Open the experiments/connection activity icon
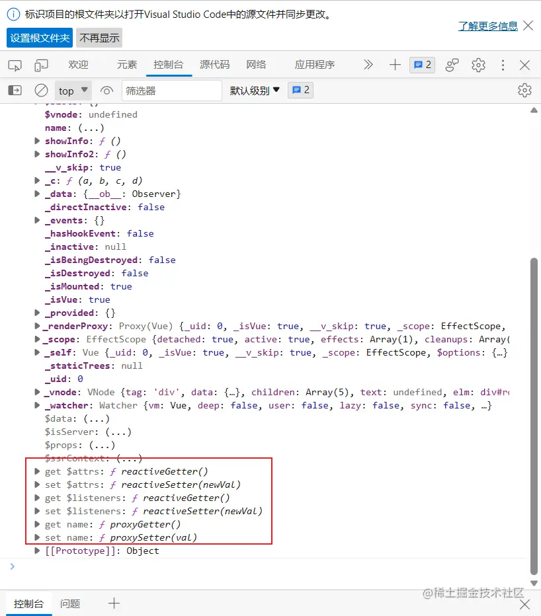Image resolution: width=541 pixels, height=616 pixels. point(452,65)
